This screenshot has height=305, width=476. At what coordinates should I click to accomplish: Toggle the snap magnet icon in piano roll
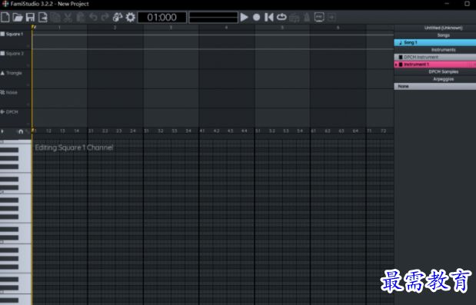pos(21,131)
